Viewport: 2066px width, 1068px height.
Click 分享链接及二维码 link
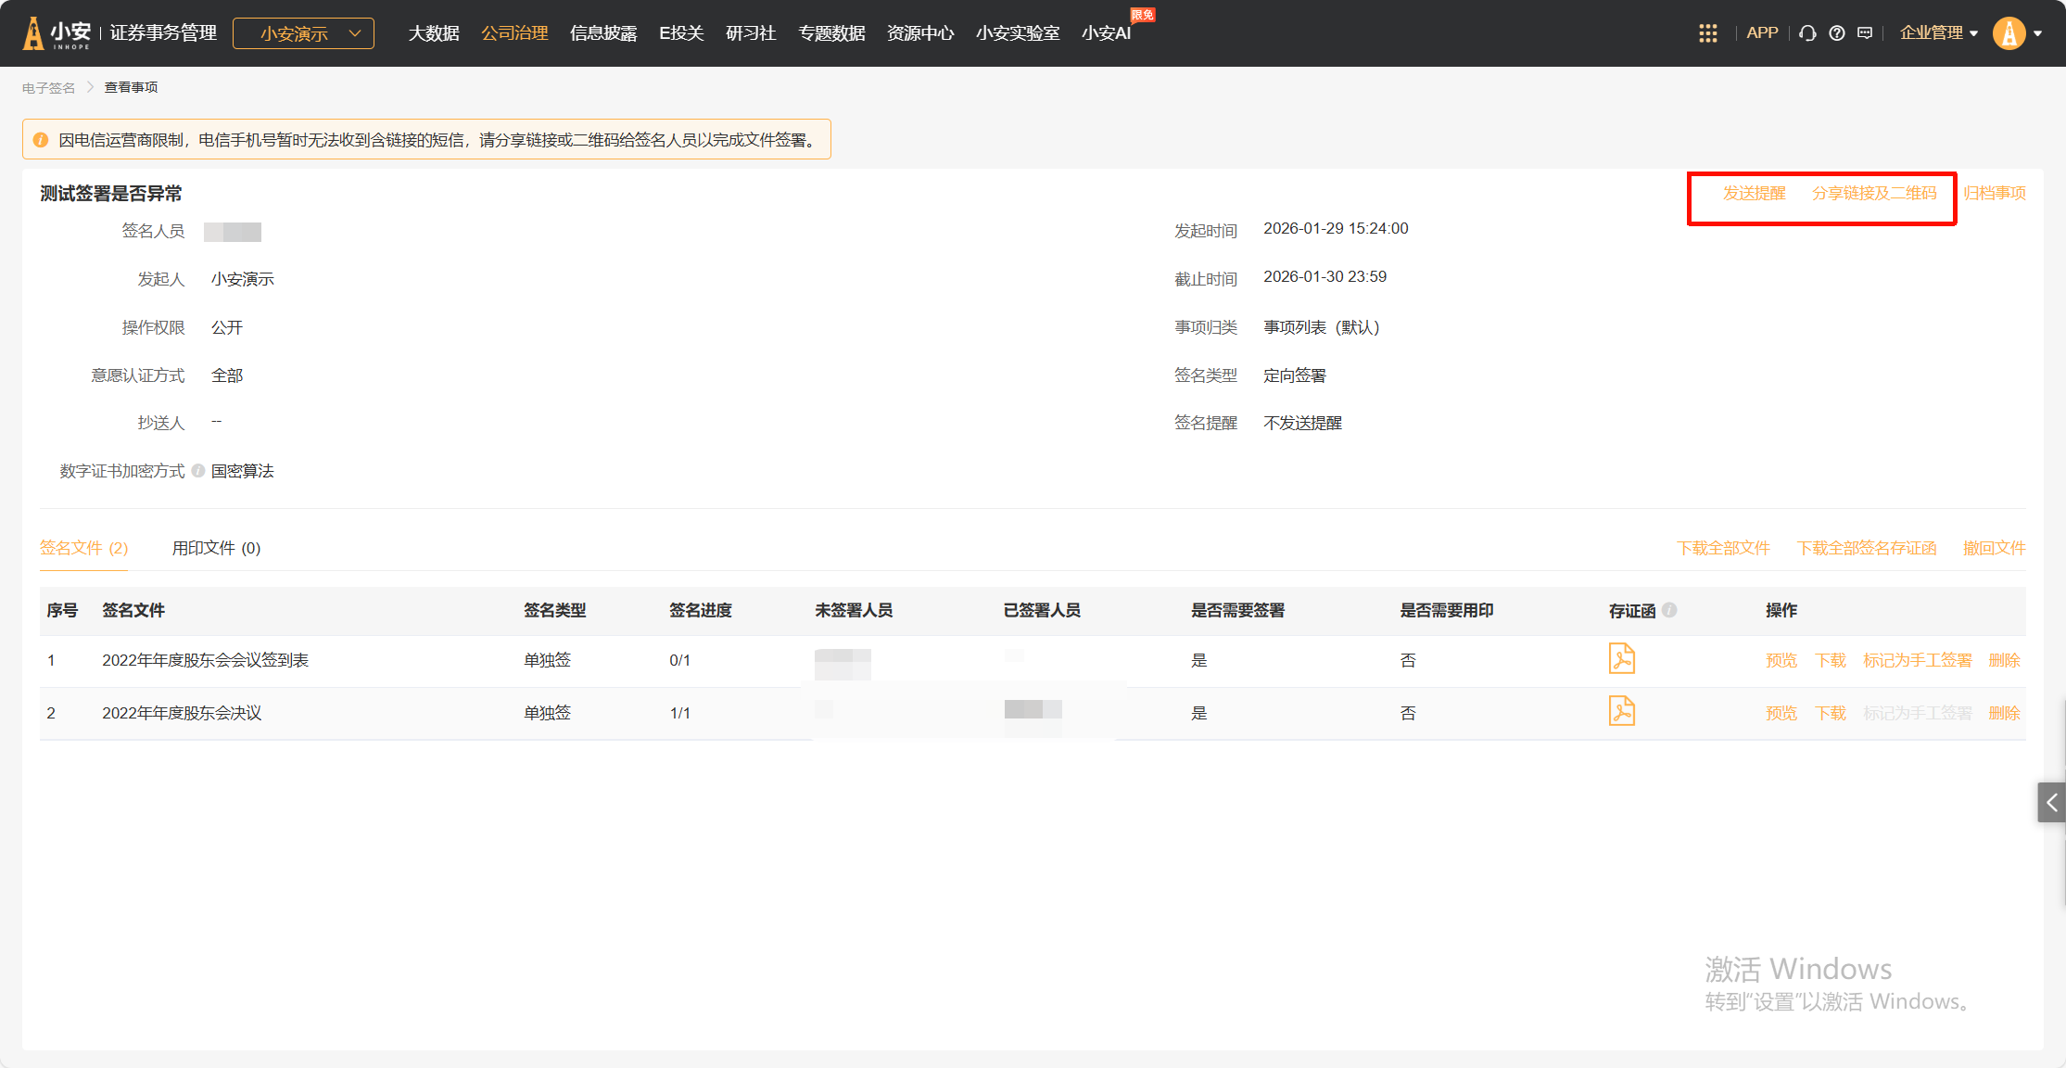pos(1874,193)
